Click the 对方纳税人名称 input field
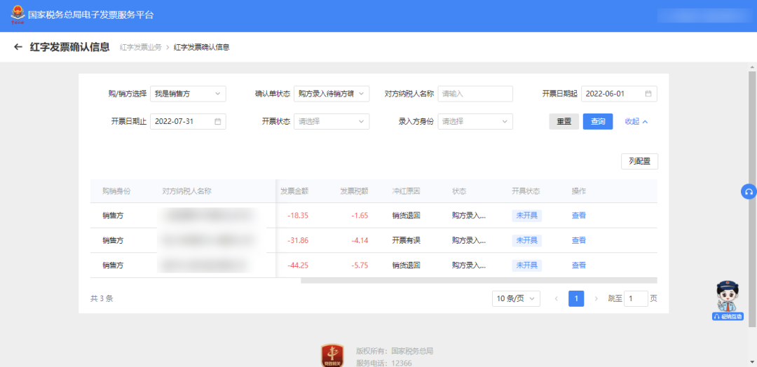The width and height of the screenshot is (757, 367). [475, 94]
